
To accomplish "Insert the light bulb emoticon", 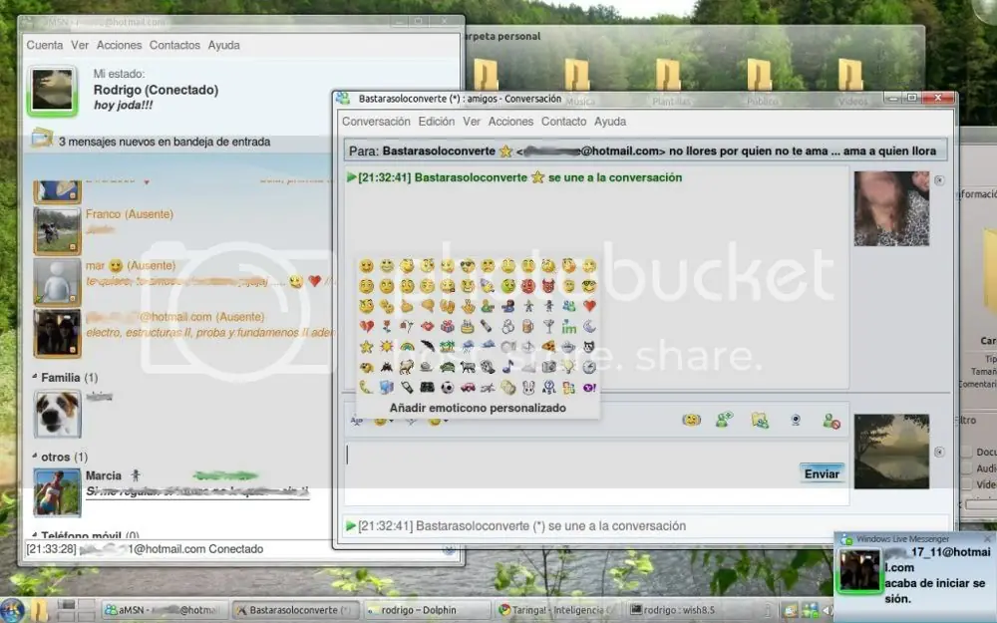I will 569,367.
